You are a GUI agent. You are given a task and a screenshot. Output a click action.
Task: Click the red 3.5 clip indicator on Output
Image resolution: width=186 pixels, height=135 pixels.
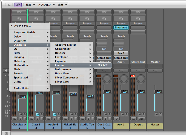tap(133, 76)
